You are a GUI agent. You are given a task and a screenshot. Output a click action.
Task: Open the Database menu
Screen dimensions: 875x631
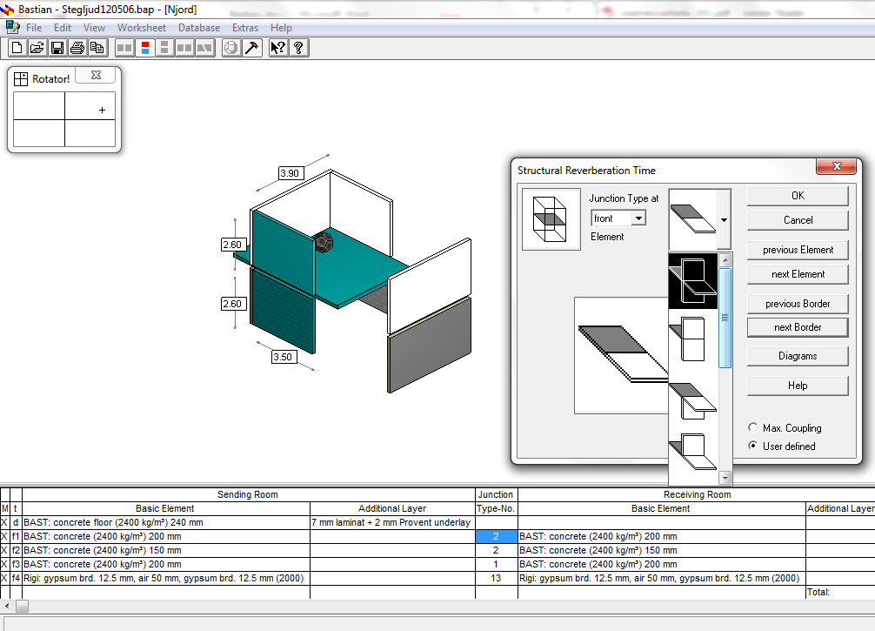pos(199,27)
